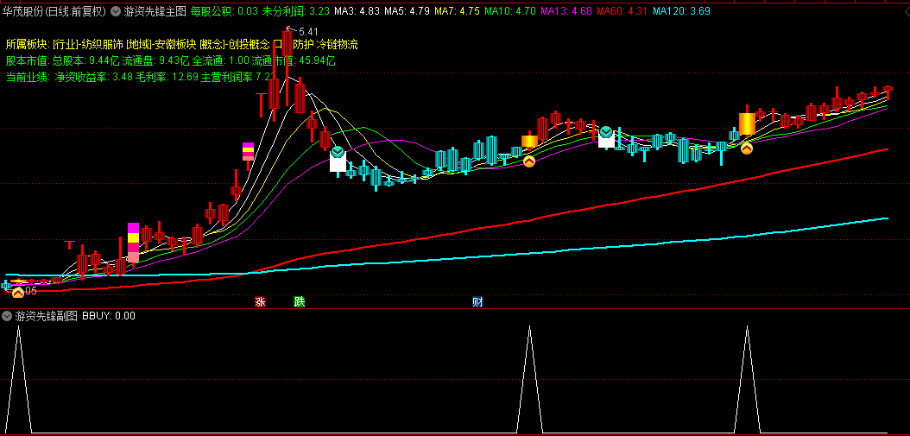The height and width of the screenshot is (436, 910).
Task: Click the 冷链物流 concept tag
Action: click(x=338, y=44)
